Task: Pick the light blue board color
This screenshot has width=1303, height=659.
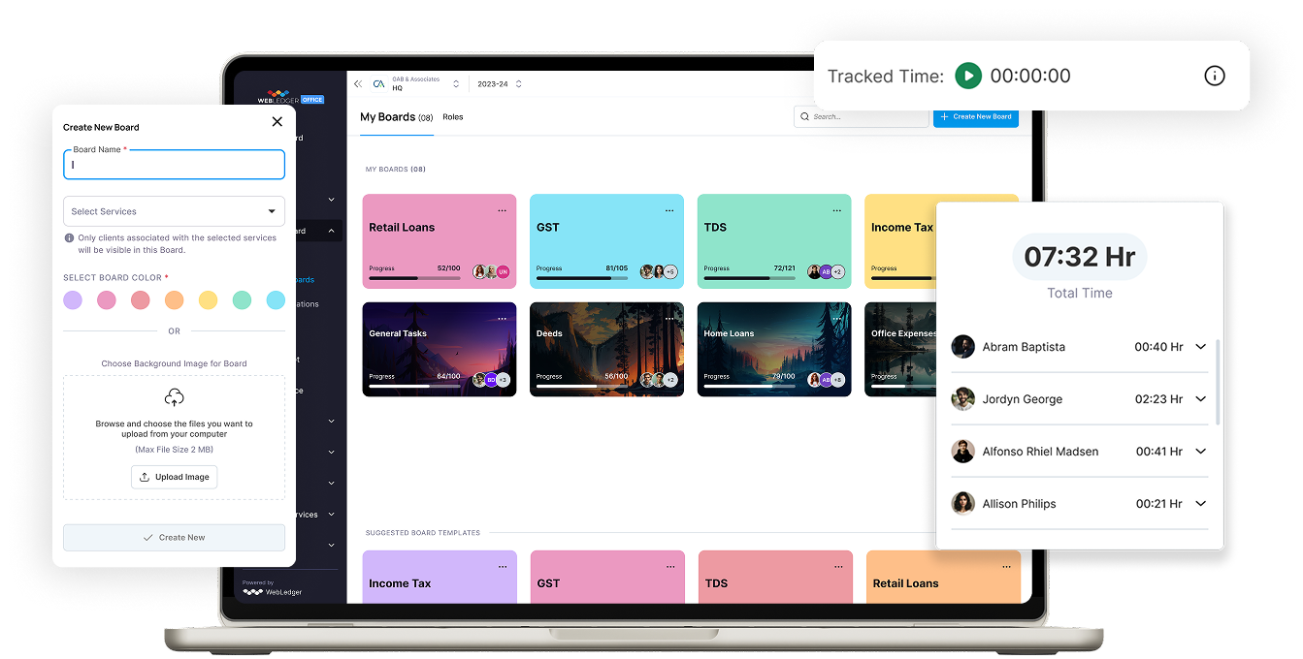Action: (x=276, y=300)
